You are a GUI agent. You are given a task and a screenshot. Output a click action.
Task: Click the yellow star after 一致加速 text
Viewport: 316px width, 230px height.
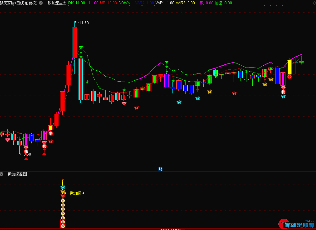[83, 193]
